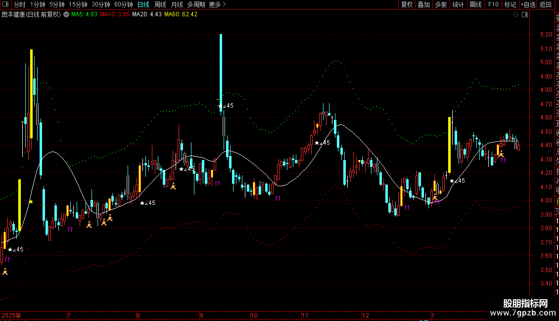Screen dimensions: 559x321
Task: Add the stock via +自选
Action: point(528,4)
